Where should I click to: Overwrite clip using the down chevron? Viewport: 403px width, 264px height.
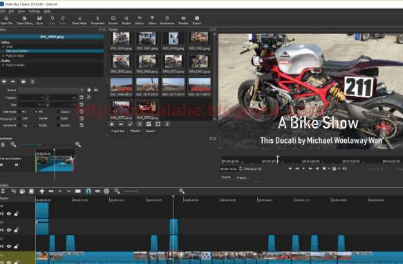(x=69, y=191)
